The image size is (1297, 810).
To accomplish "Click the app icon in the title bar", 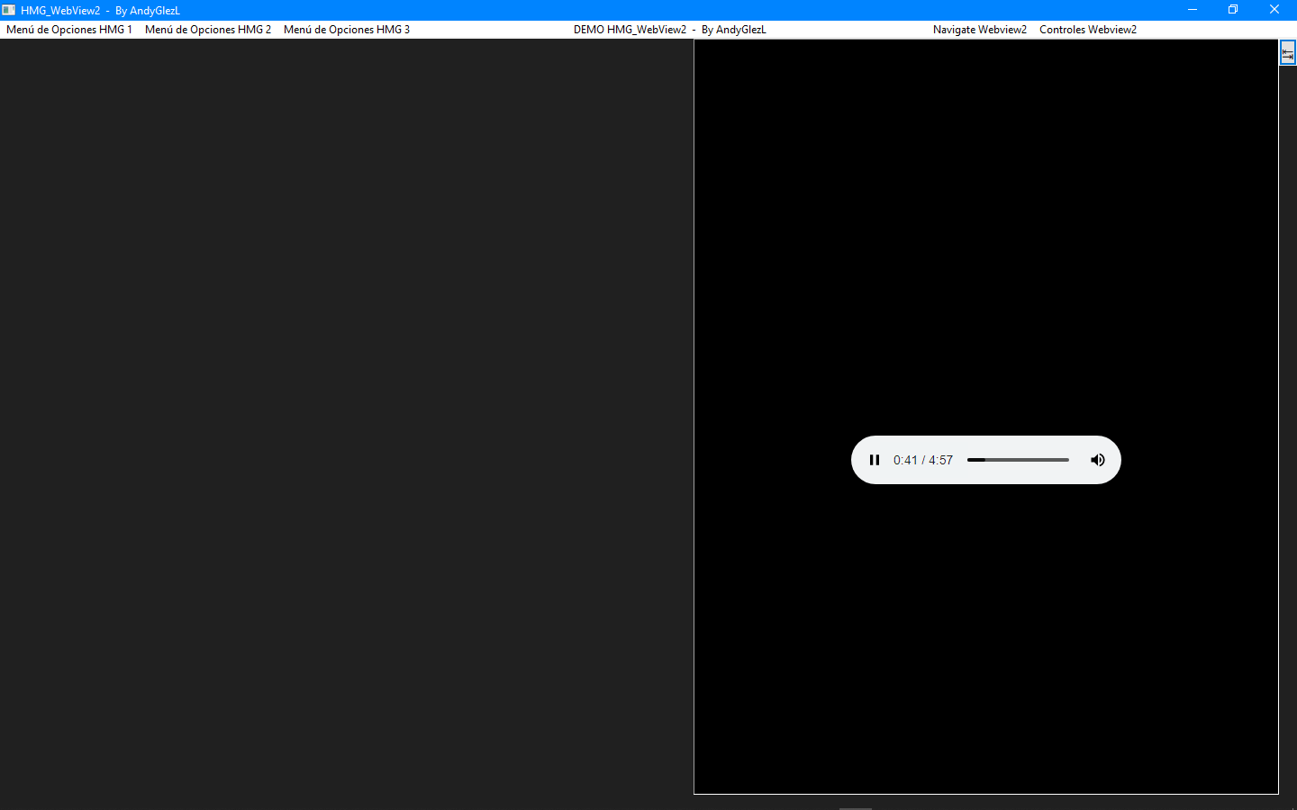I will [x=9, y=10].
